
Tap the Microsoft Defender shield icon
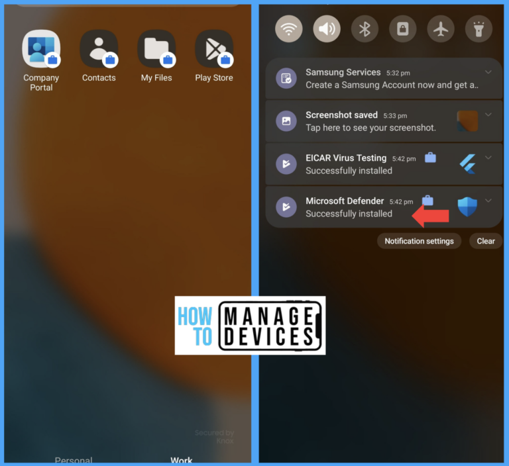[467, 207]
